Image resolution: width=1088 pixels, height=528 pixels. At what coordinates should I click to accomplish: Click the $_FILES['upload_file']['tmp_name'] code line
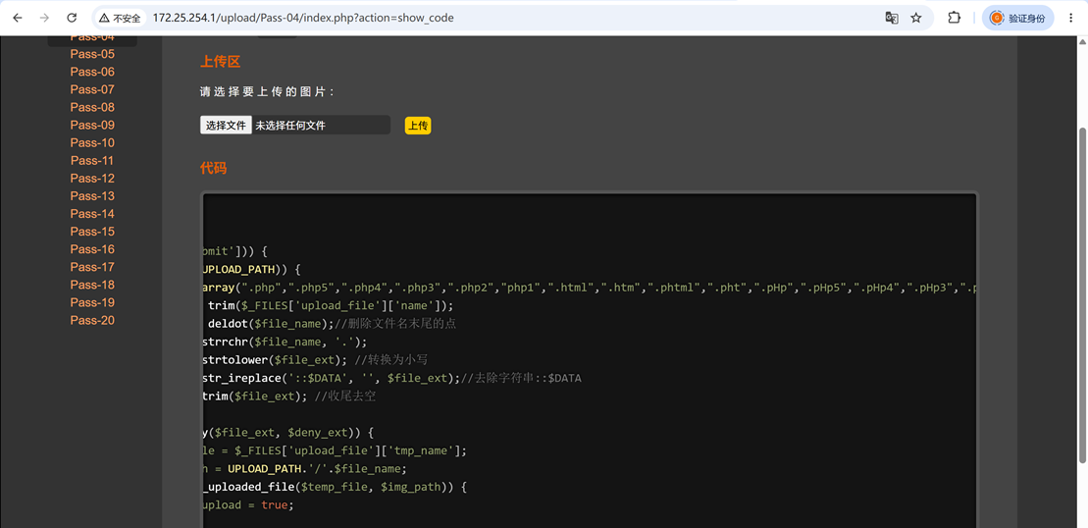[335, 450]
